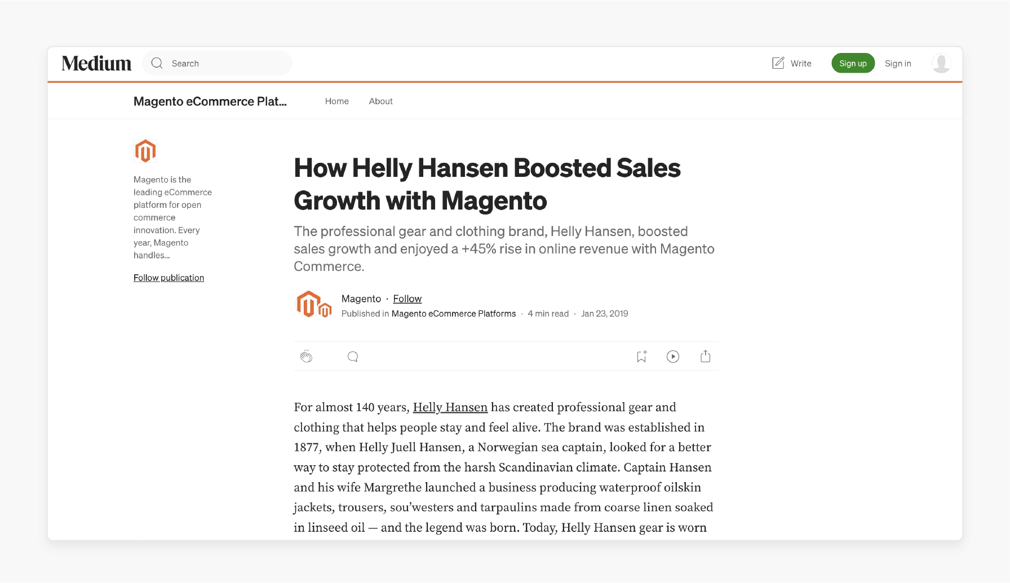Open Magento eCommerce Platforms publication link
Image resolution: width=1010 pixels, height=583 pixels.
(454, 314)
